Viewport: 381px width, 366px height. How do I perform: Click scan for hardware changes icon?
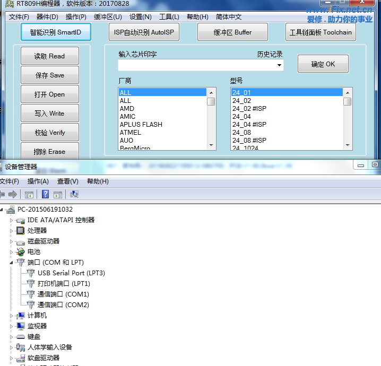(74, 194)
